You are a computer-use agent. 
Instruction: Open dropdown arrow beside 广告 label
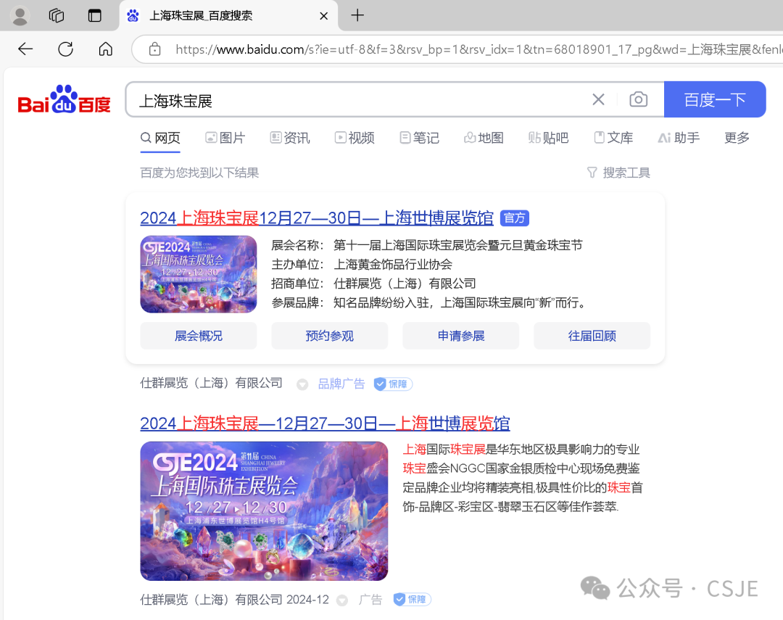(341, 599)
